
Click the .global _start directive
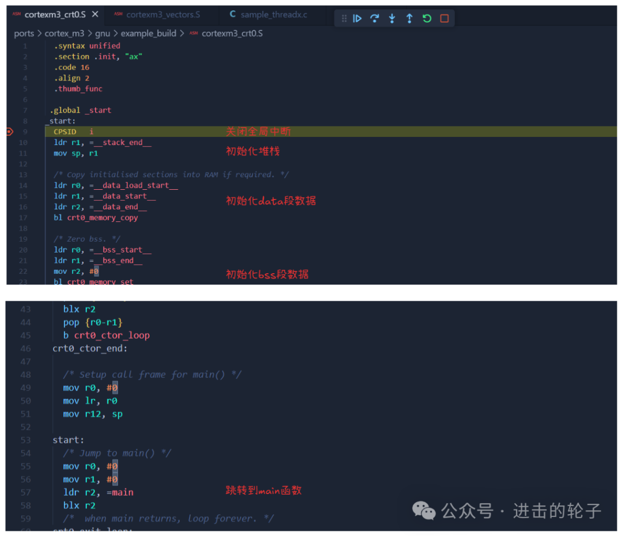pyautogui.click(x=81, y=110)
